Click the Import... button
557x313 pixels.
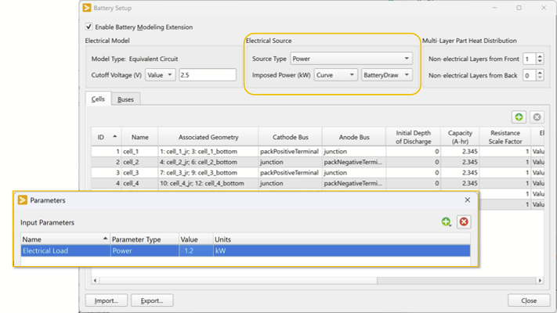click(105, 300)
